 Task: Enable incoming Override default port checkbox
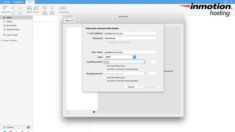pos(105,66)
